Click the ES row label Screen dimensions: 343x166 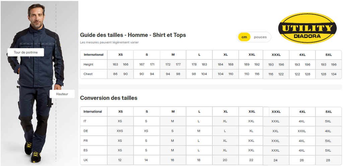coord(86,150)
